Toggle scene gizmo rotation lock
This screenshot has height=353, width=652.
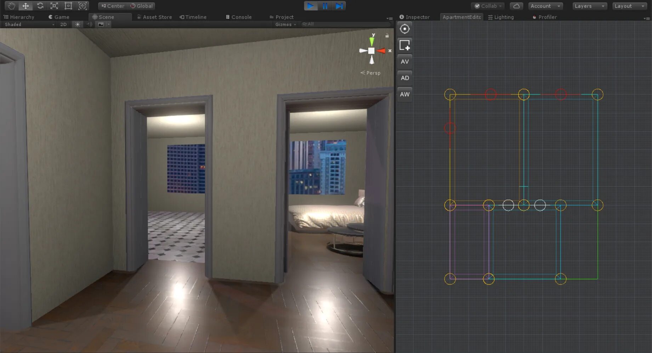pyautogui.click(x=387, y=35)
